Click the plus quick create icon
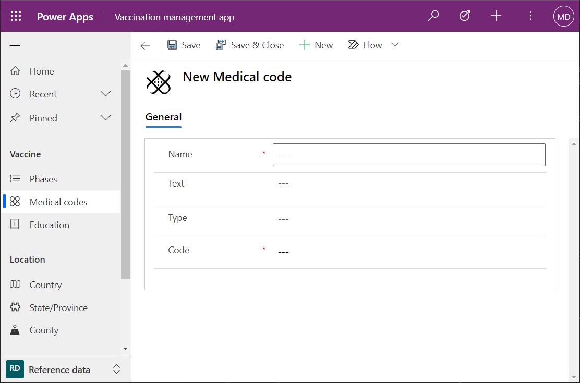 click(496, 16)
